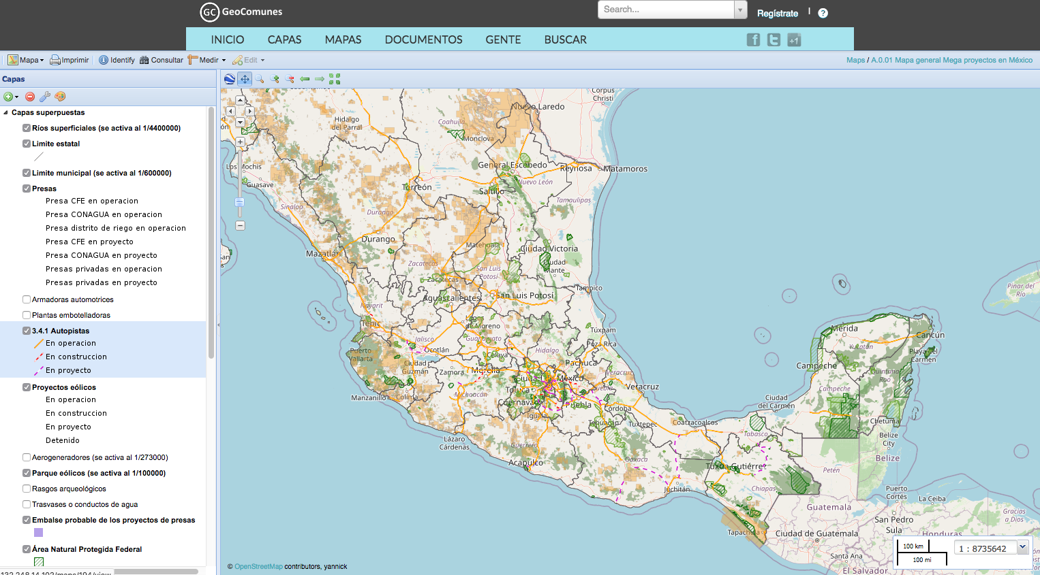Pan map up with arrow button
The height and width of the screenshot is (575, 1040).
(x=240, y=101)
